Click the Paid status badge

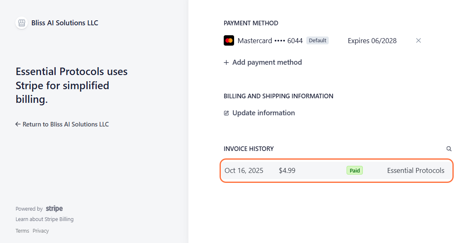coord(354,170)
